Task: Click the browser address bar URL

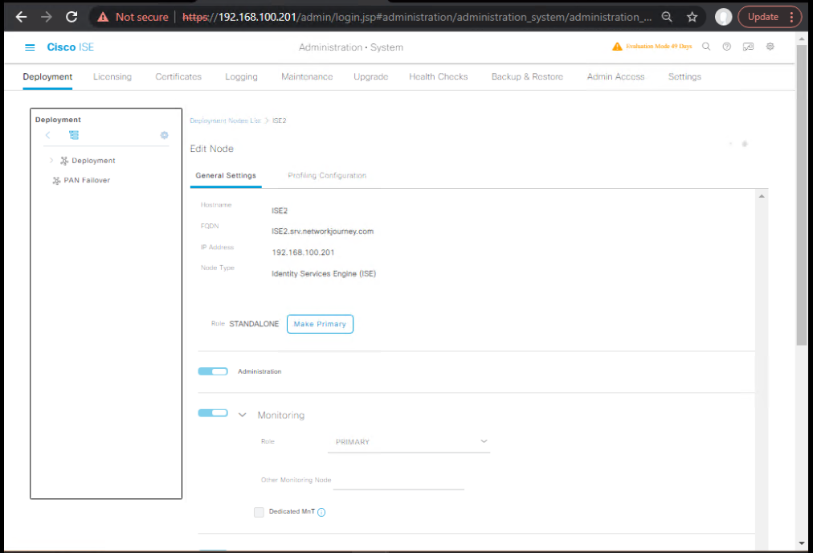Action: point(417,17)
